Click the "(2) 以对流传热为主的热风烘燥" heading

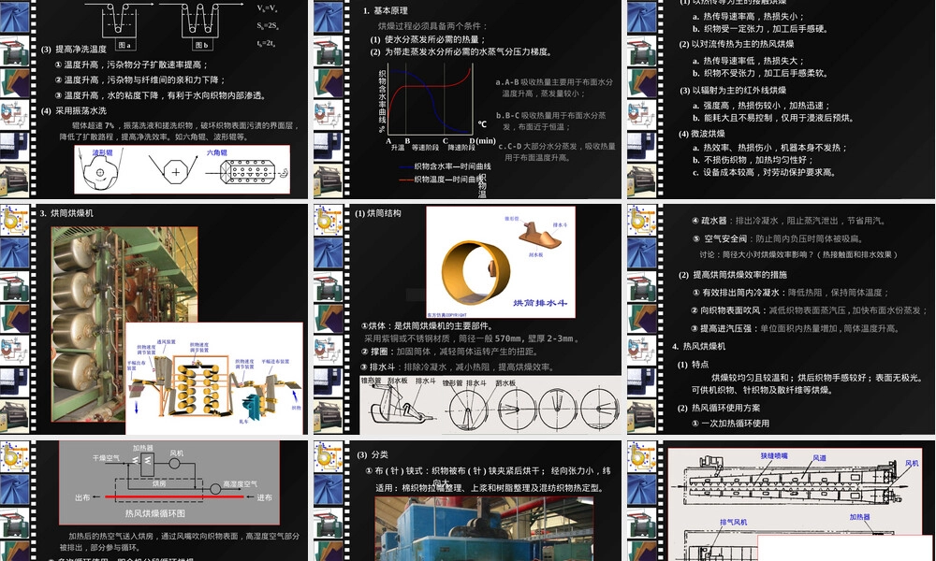click(737, 44)
